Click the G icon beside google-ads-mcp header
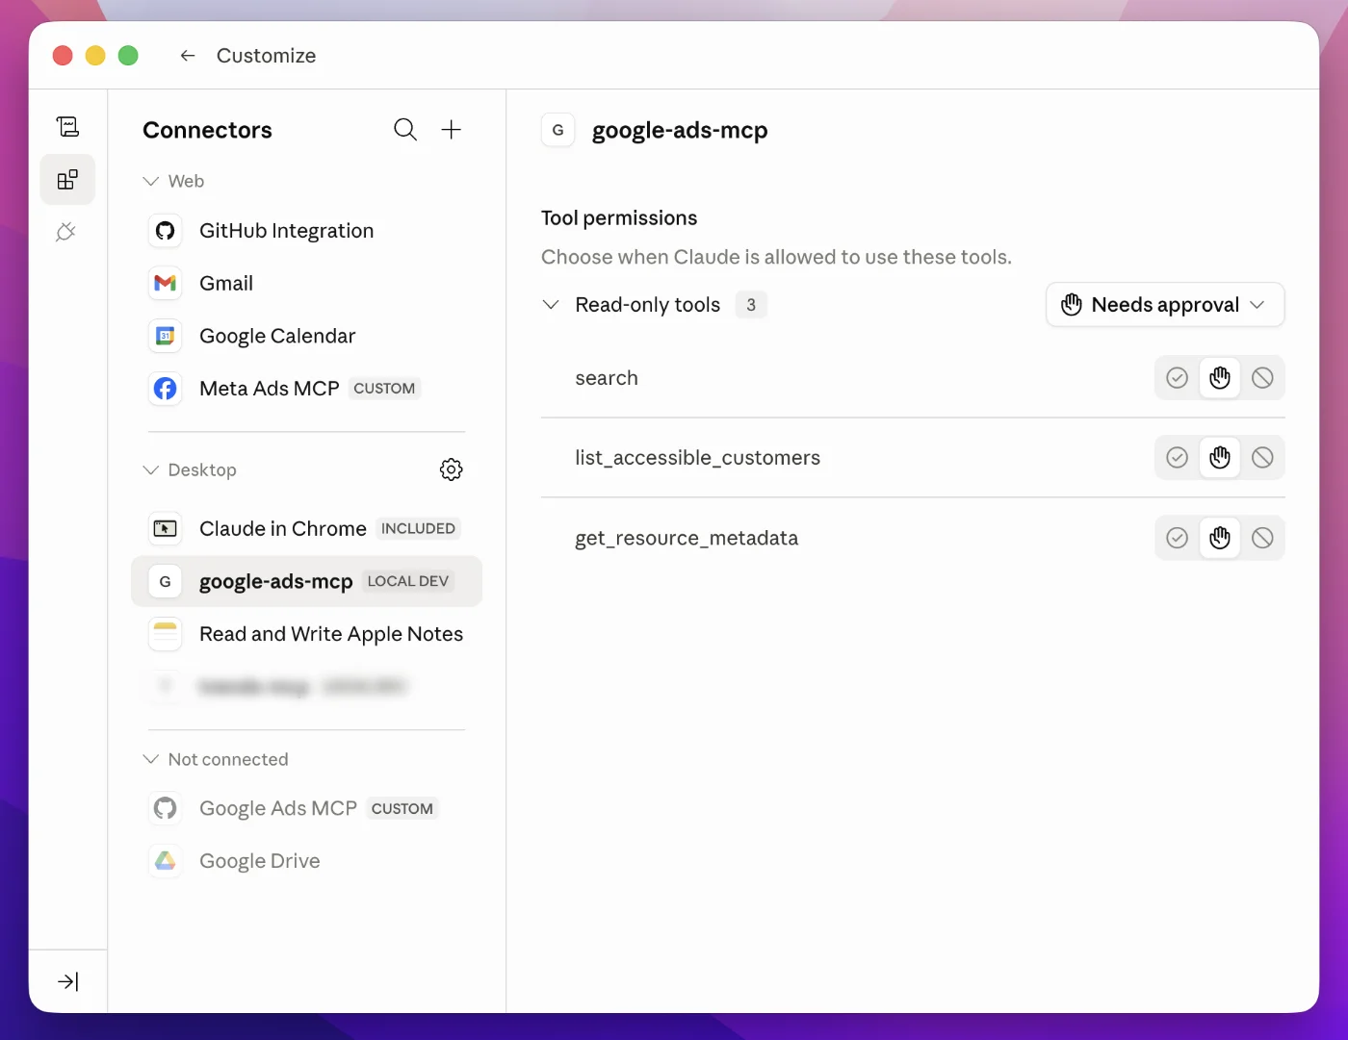This screenshot has width=1348, height=1040. coord(557,130)
